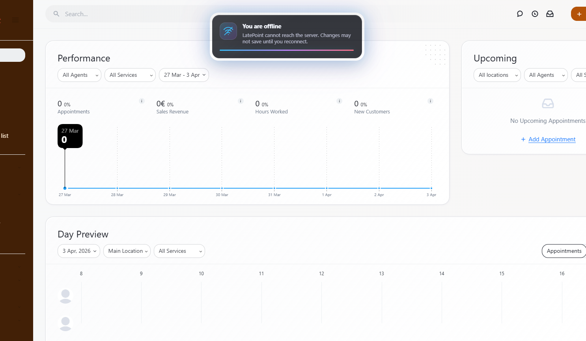Click the info icon beside New Customers
586x341 pixels.
point(431,101)
